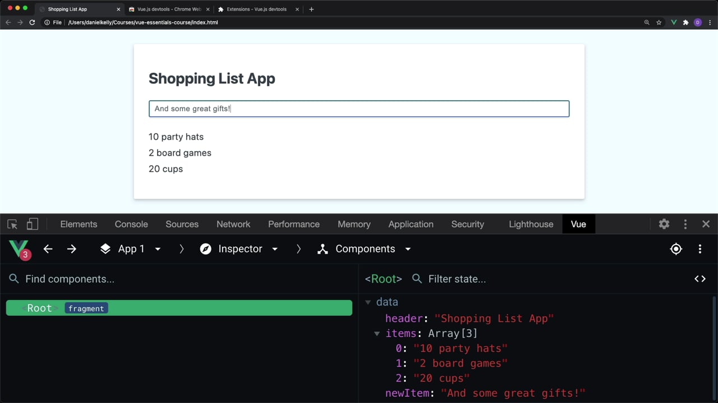The width and height of the screenshot is (718, 403).
Task: Switch to the Memory tab
Action: pos(354,224)
